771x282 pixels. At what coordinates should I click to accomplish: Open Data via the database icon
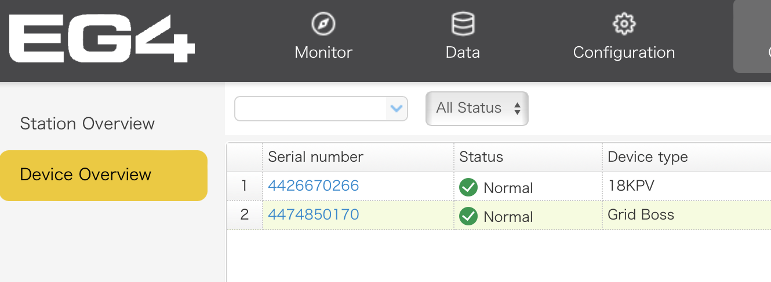[x=463, y=24]
